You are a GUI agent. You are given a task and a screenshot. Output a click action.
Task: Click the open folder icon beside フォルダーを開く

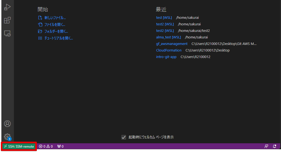tap(40, 31)
